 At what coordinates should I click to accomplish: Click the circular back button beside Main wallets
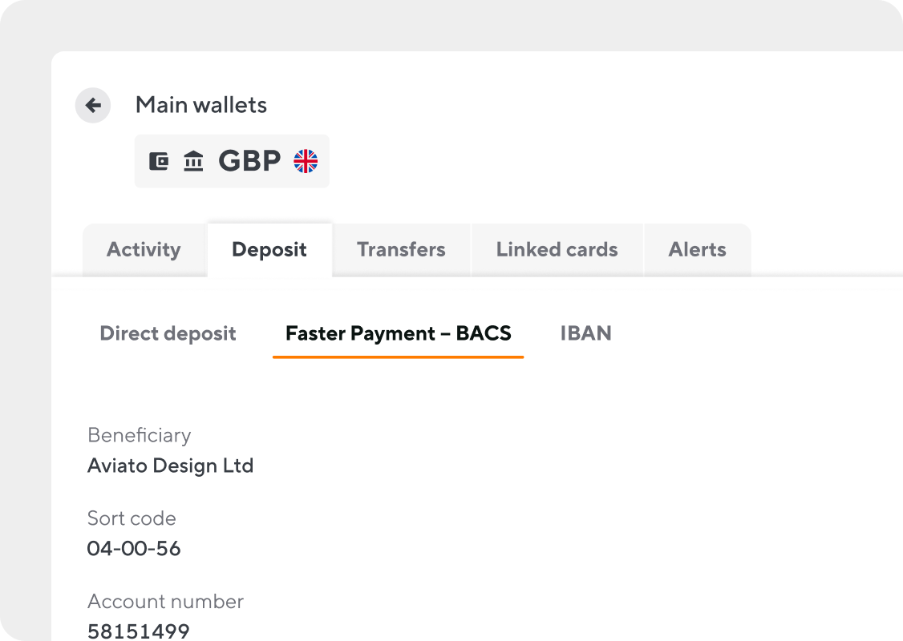tap(92, 105)
